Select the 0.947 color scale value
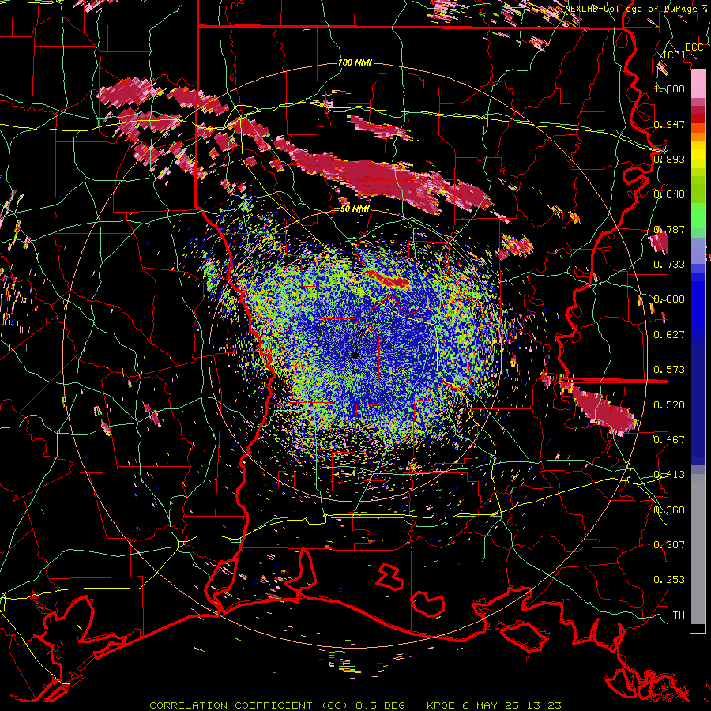 669,124
